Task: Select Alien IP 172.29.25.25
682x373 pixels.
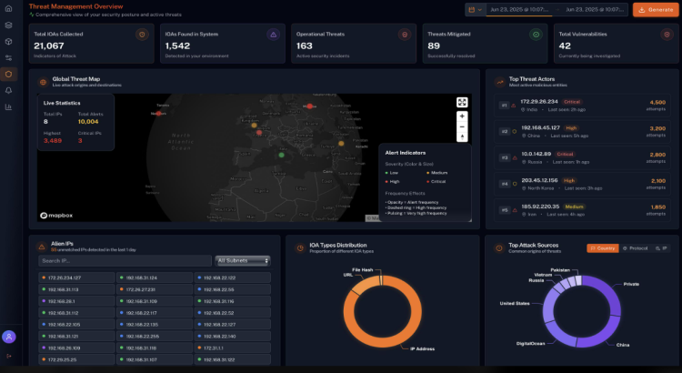Action: [76, 360]
